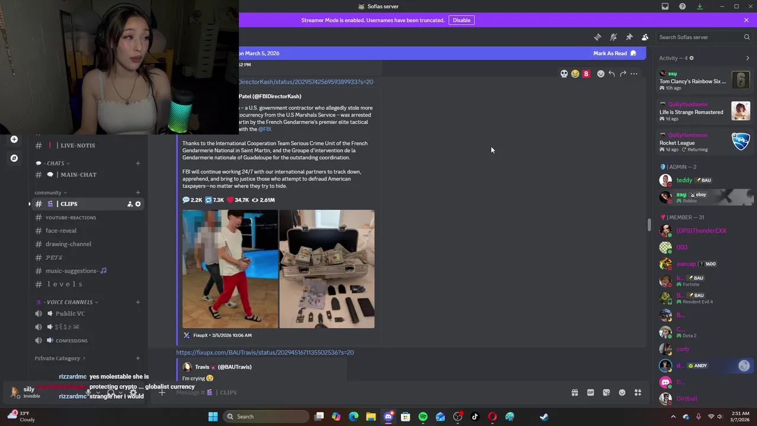This screenshot has width=757, height=426.
Task: Collapse the VOICE CHANNELS category
Action: point(69,302)
